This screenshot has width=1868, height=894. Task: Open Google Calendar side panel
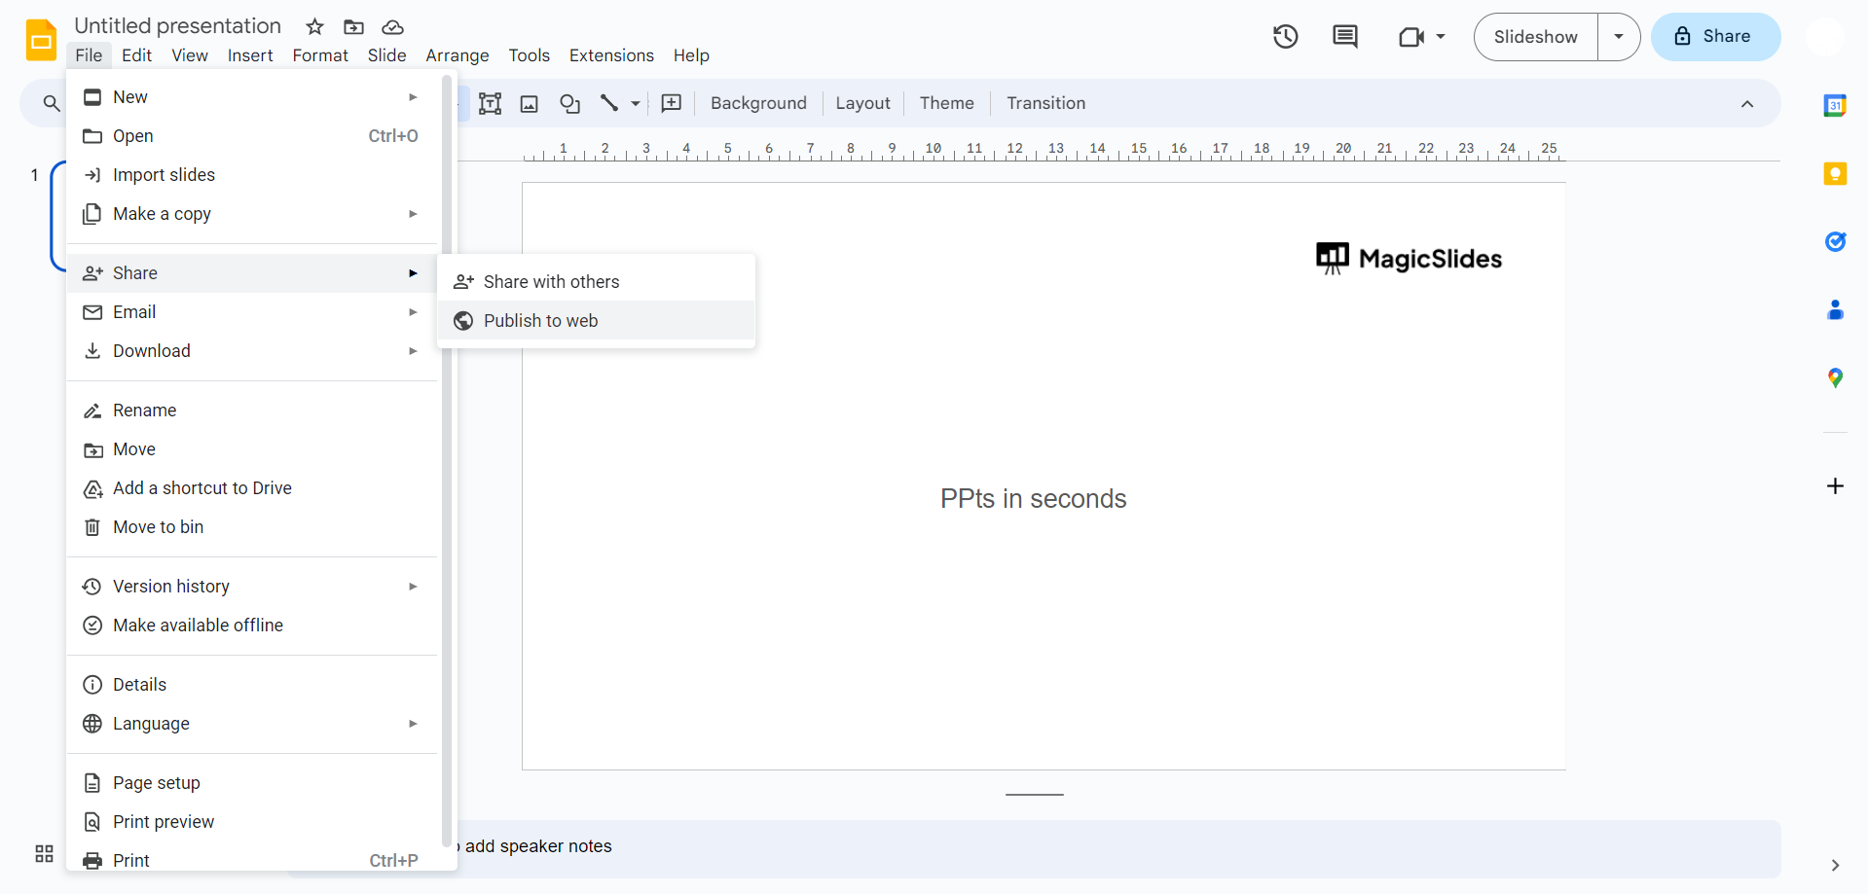pos(1835,105)
